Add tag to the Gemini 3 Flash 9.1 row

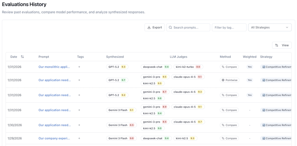(79, 110)
